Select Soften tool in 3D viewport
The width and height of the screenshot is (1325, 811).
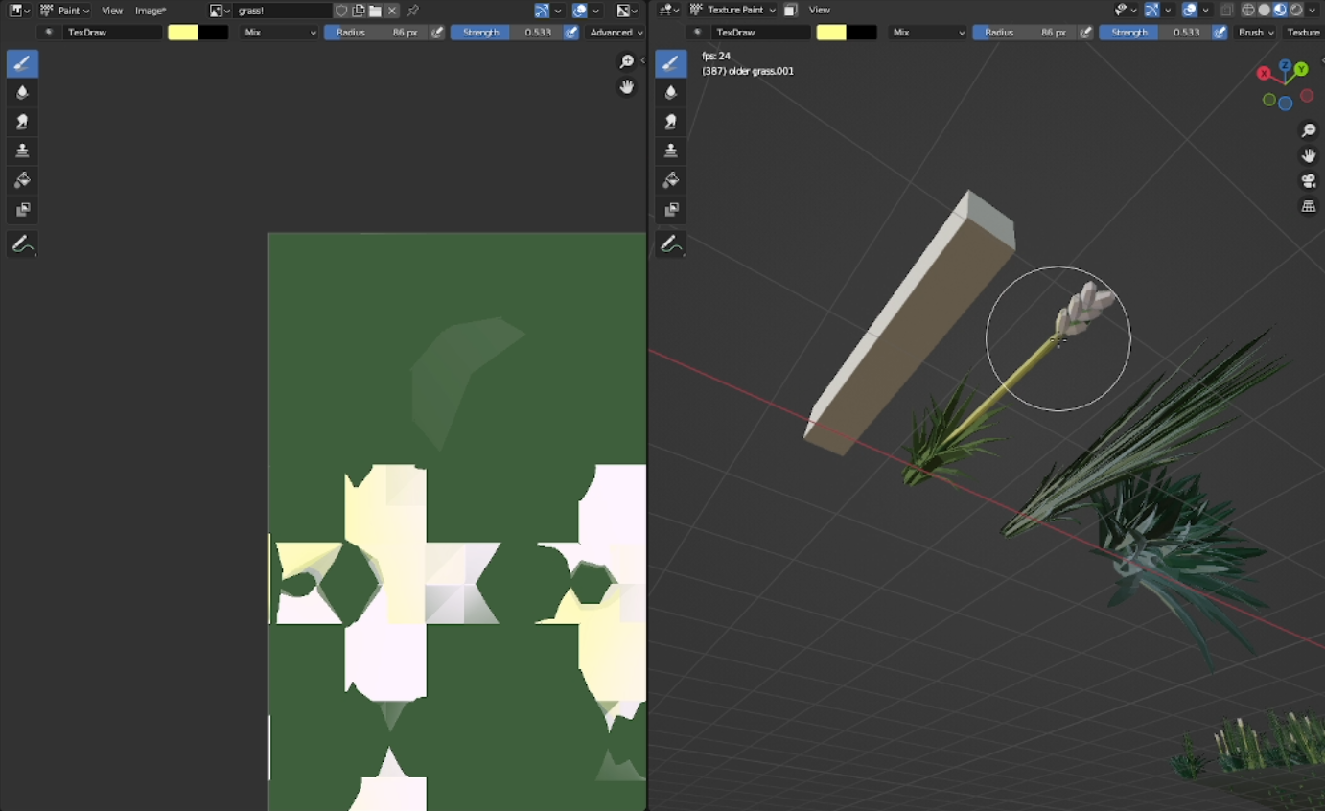(671, 93)
